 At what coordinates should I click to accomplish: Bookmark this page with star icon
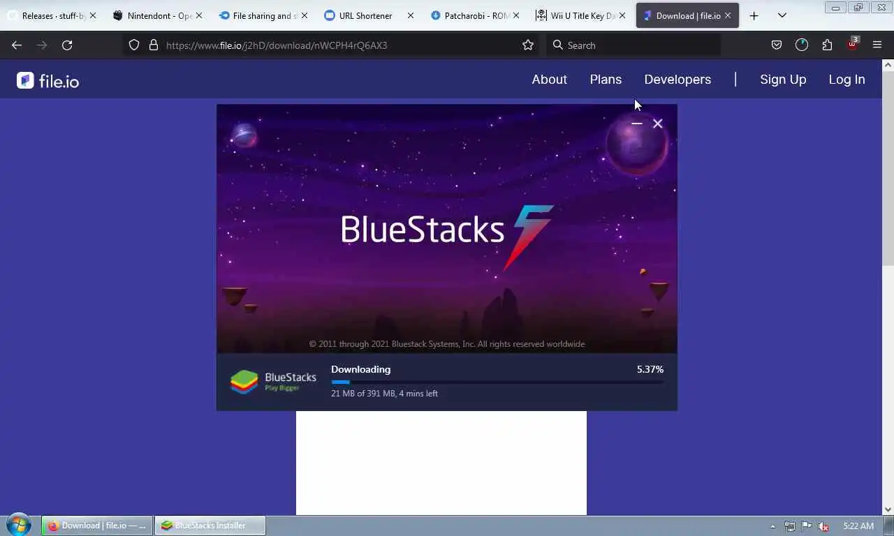pos(528,45)
